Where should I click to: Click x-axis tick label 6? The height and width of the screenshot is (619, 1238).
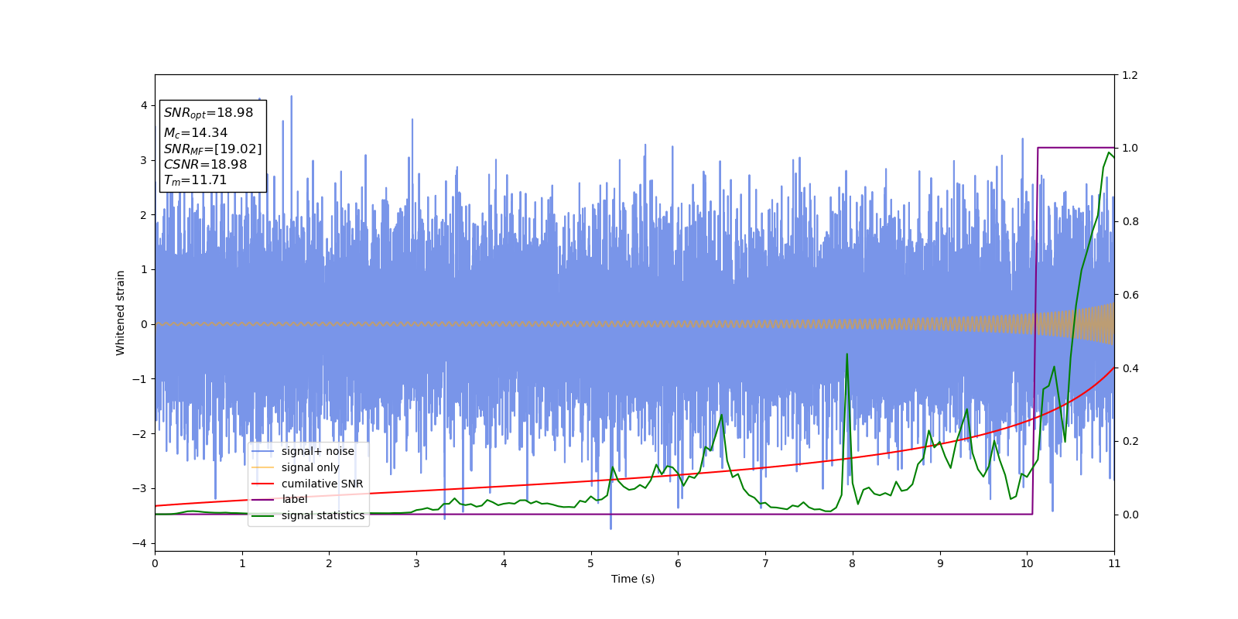coord(678,563)
